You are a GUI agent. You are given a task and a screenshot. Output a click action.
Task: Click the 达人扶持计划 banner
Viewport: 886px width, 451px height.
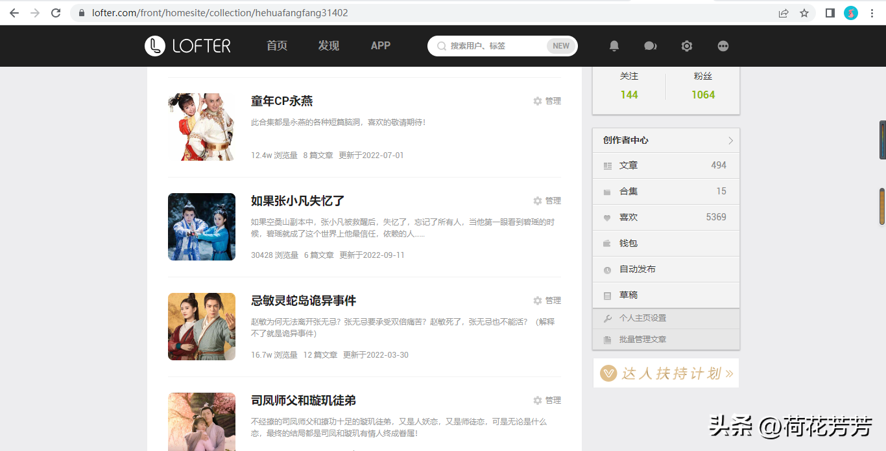click(666, 373)
